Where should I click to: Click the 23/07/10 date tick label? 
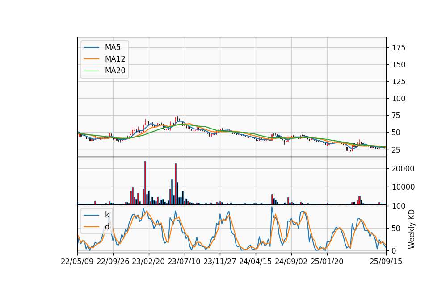click(184, 262)
